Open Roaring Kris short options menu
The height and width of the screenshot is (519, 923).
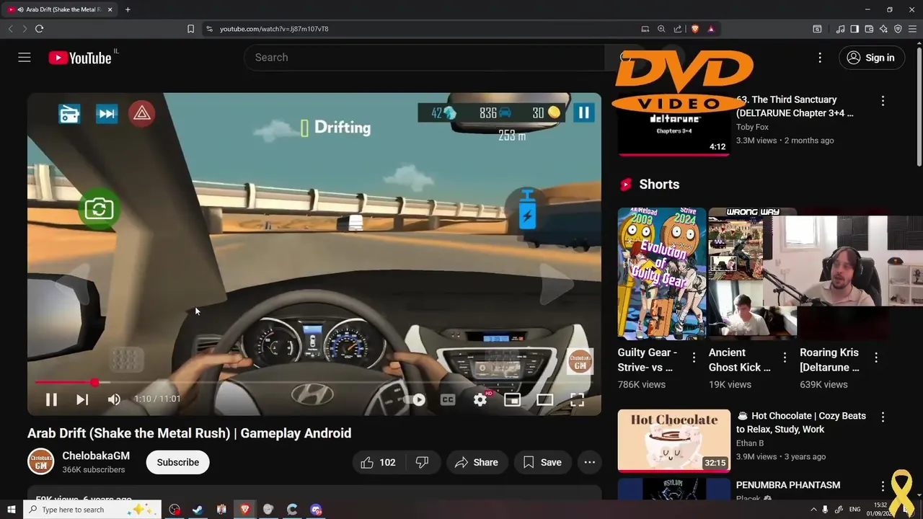pyautogui.click(x=876, y=358)
